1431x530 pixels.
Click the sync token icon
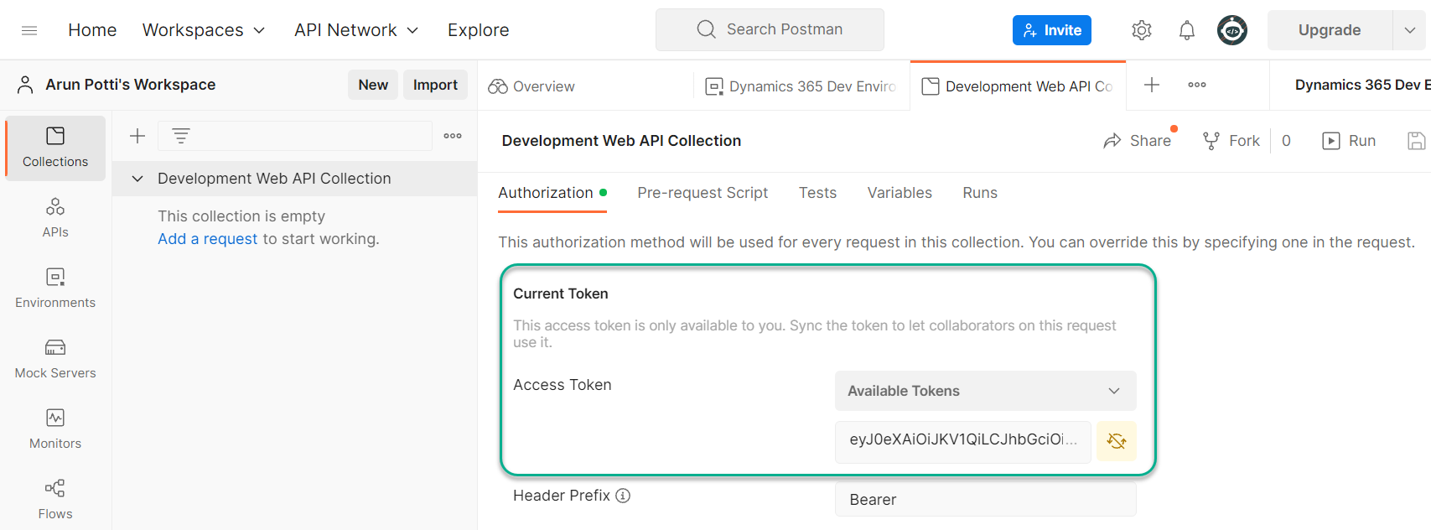point(1117,441)
